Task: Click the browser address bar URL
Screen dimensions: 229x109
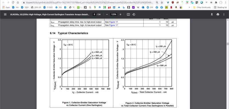Action: [90, 3]
